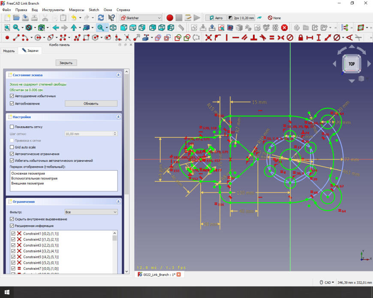Collapse the Настройки section
Screen dimensions: 373x298
118,117
